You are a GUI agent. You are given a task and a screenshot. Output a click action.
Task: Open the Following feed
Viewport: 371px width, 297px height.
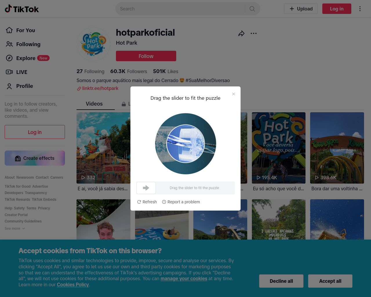tap(23, 44)
